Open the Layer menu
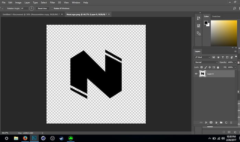Screen dimensions: 240x142 27,3
